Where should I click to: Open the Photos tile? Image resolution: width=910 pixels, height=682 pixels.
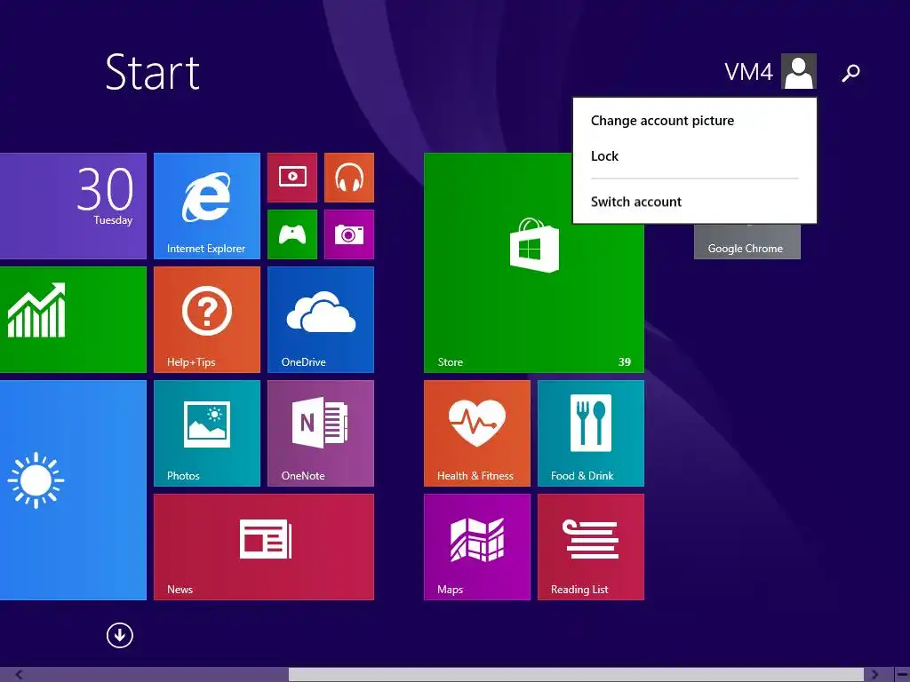206,433
